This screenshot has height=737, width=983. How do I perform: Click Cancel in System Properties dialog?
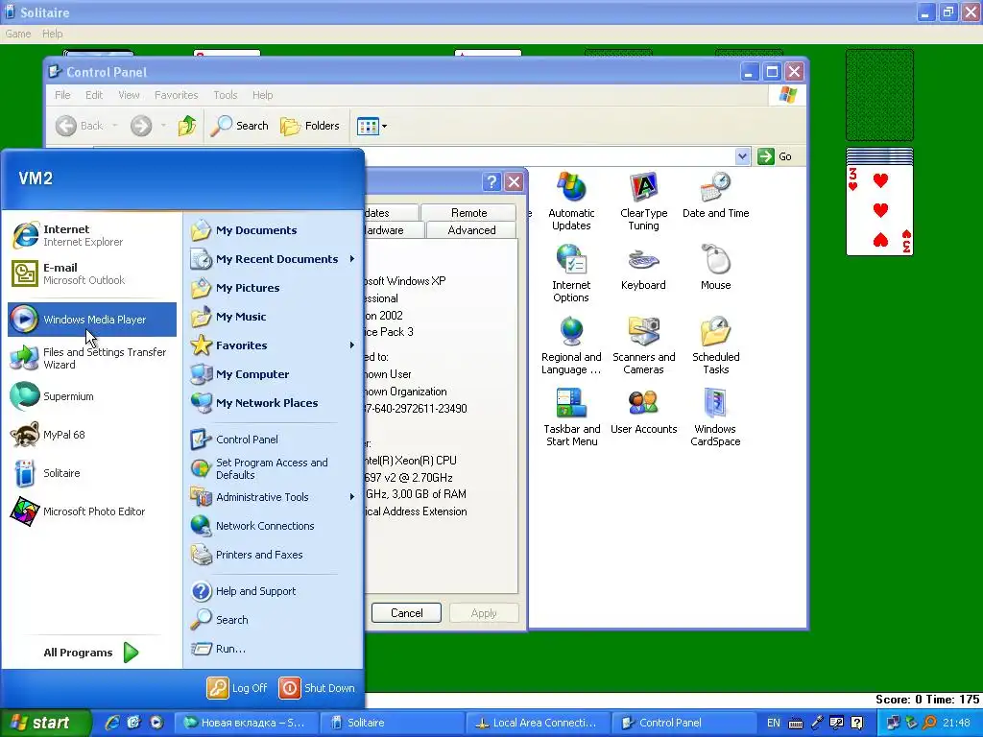click(406, 613)
